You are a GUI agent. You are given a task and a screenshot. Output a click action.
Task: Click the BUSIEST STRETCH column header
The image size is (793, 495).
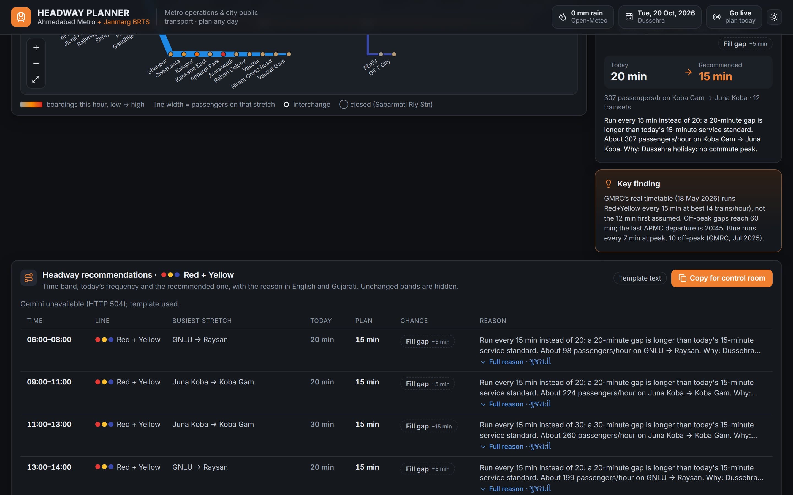coord(202,321)
